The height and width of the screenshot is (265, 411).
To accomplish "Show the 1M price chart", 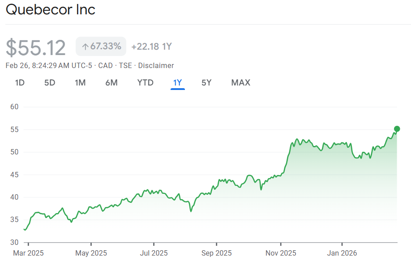I will coord(80,82).
